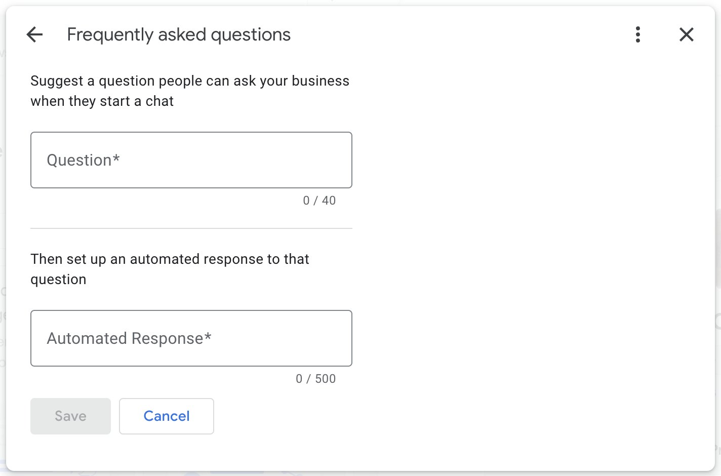Viewport: 721px width, 476px height.
Task: Click the "Then set up an automated response" text
Action: [170, 259]
